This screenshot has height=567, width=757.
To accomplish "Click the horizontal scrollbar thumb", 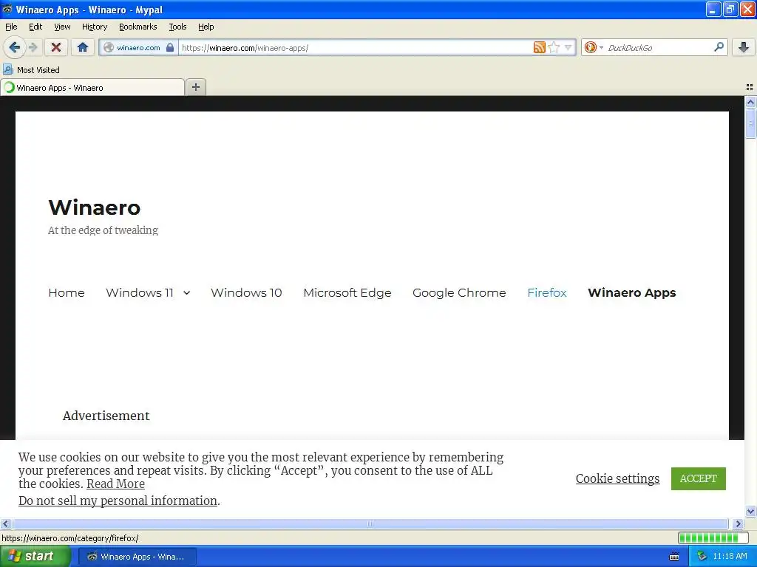I will coord(370,523).
